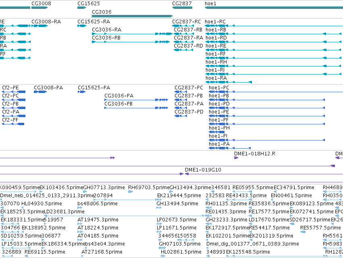Select transcript hoe1-RE
Viewport: 343px width, 258px height.
click(x=216, y=46)
